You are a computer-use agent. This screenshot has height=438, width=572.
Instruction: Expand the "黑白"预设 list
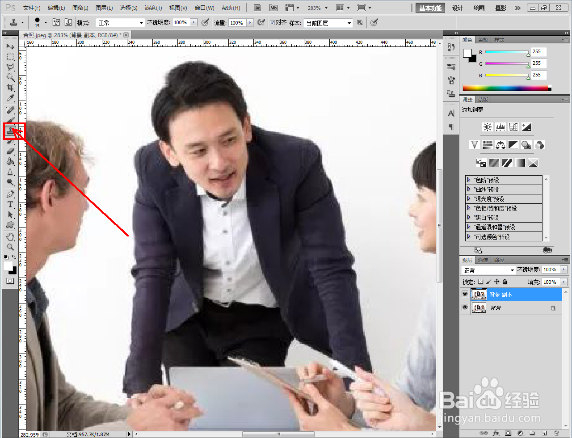[x=469, y=217]
